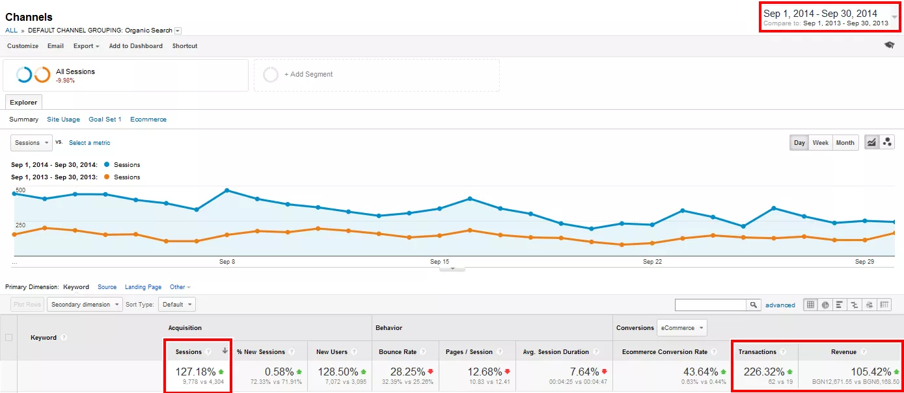Click the advanced filter link
This screenshot has height=393, width=904.
click(x=780, y=305)
